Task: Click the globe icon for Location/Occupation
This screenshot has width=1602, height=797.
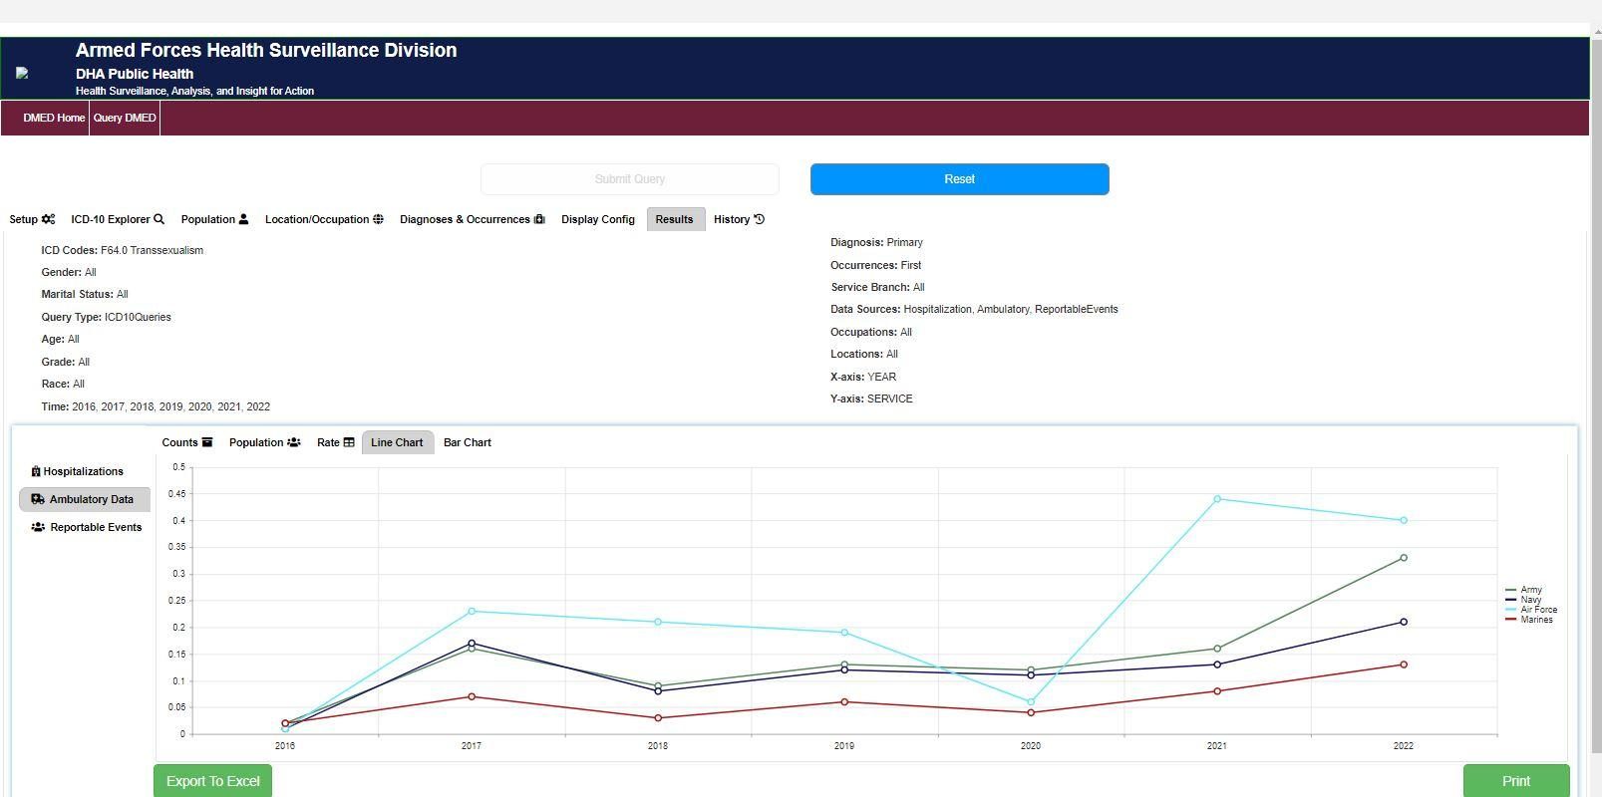Action: (379, 219)
